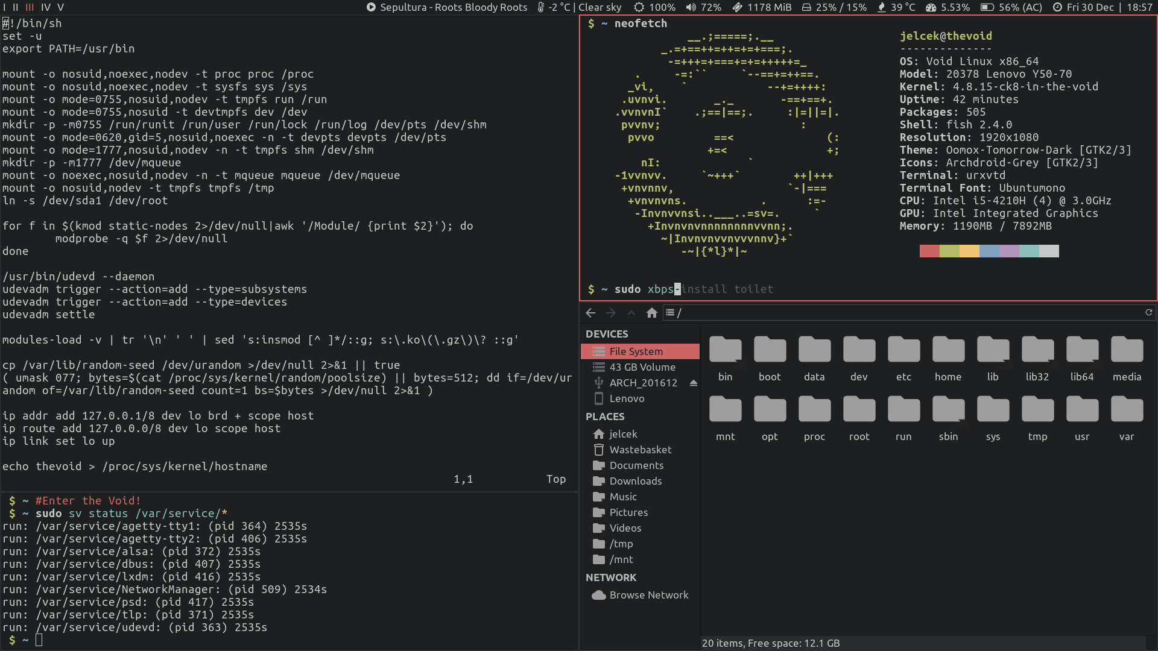The image size is (1158, 651).
Task: Eject the ARCH_201612 drive
Action: tap(694, 383)
